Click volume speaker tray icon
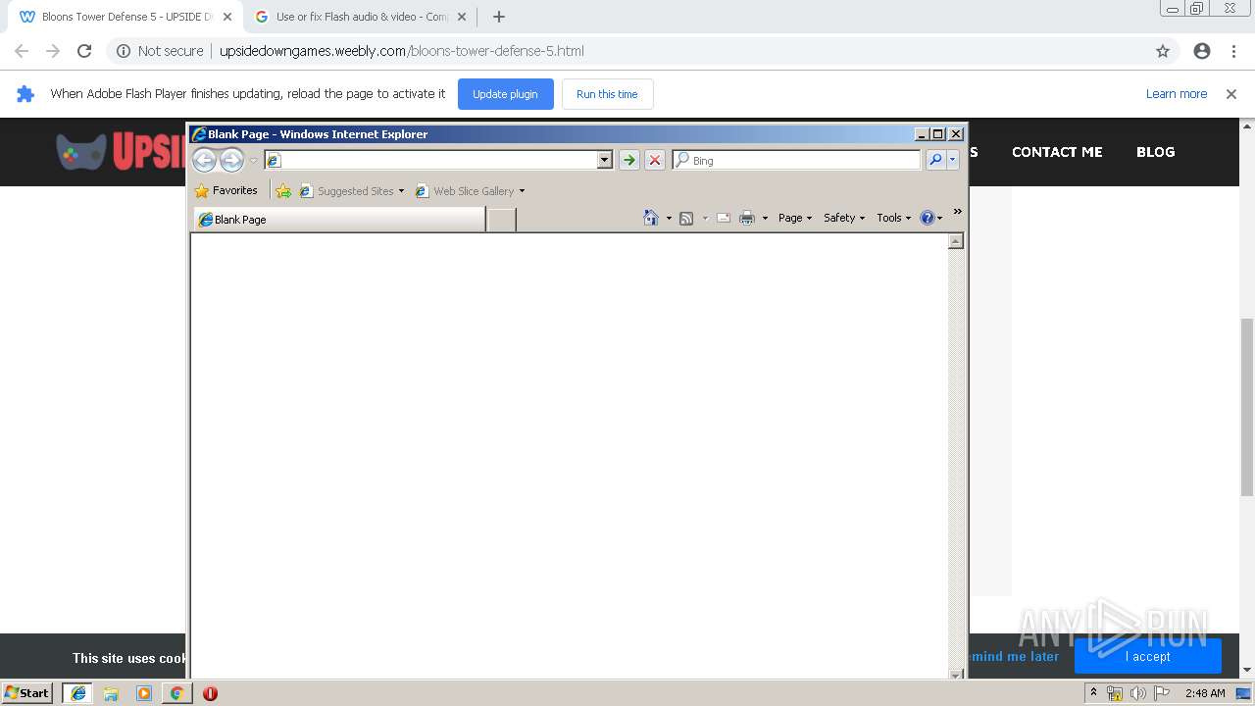The width and height of the screenshot is (1255, 706). [1137, 693]
